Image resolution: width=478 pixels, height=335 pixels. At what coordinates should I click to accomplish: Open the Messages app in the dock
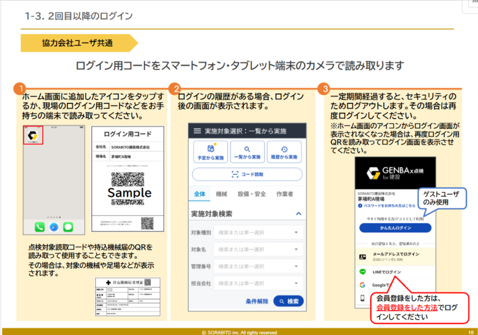click(68, 227)
